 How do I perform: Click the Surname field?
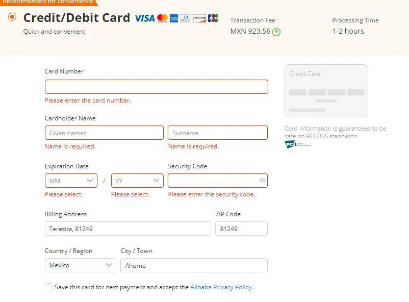pyautogui.click(x=218, y=133)
